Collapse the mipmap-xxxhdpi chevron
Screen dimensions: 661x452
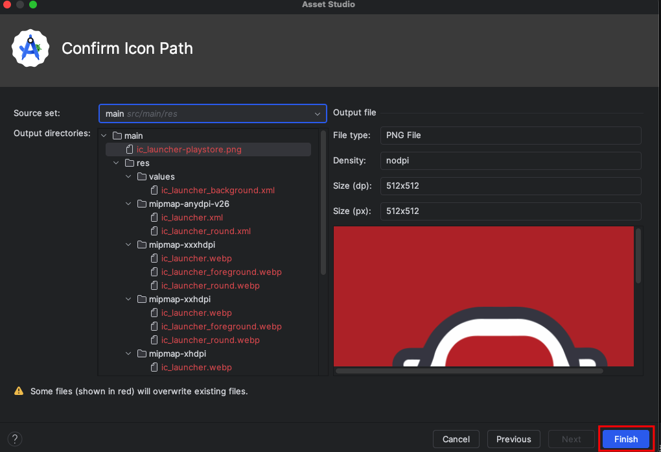pyautogui.click(x=128, y=244)
